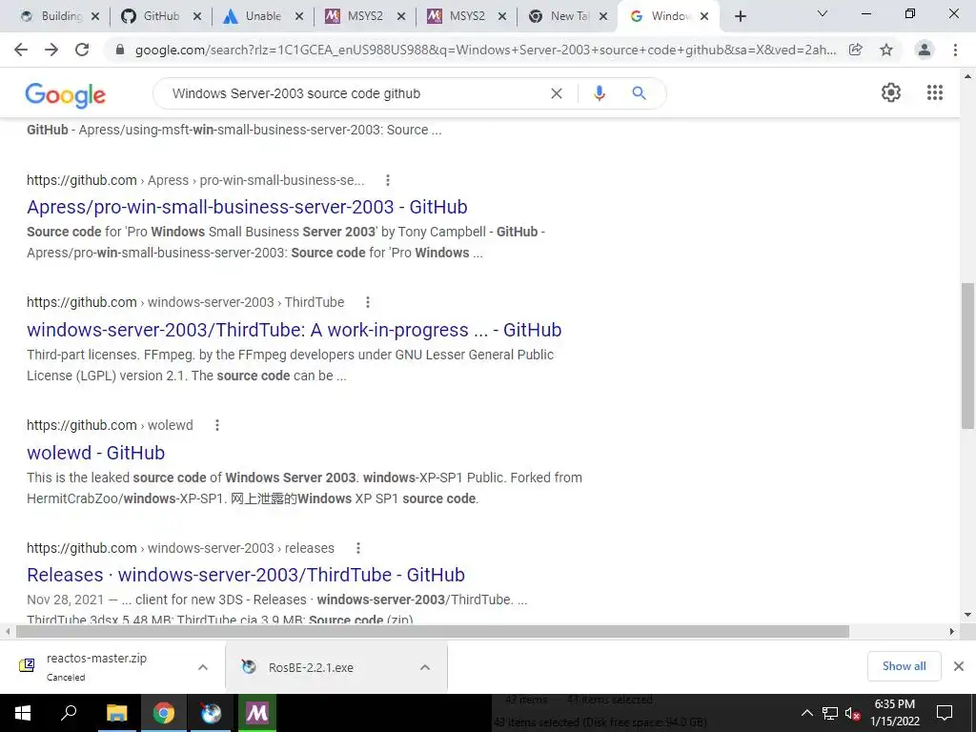Click the scroll right arrow
This screenshot has height=732, width=976.
pos(951,631)
